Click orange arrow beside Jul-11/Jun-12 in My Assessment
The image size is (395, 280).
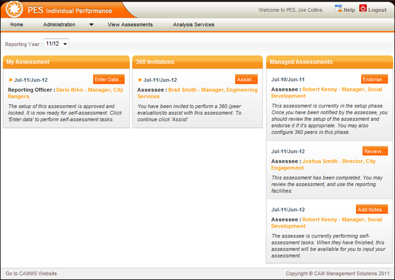[11, 80]
